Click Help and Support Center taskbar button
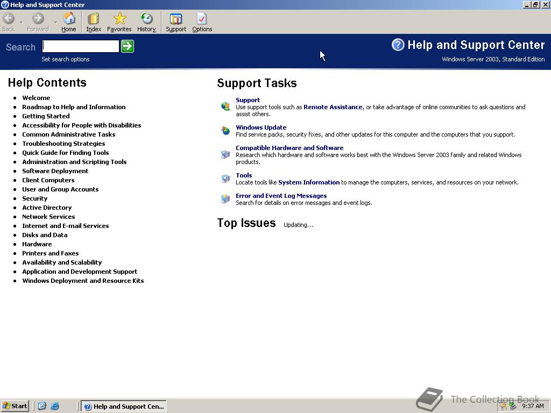551x413 pixels. pyautogui.click(x=124, y=407)
